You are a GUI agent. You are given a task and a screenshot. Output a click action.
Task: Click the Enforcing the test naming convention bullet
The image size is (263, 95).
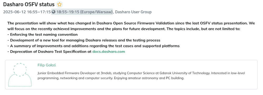click(x=42, y=35)
